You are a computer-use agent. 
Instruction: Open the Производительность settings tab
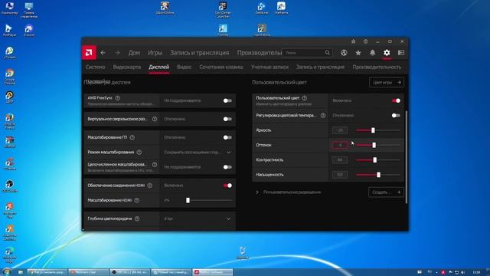(377, 67)
